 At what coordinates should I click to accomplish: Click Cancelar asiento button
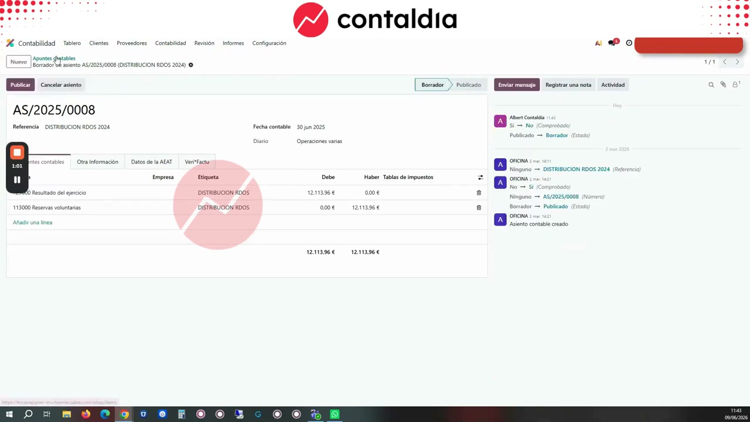(61, 85)
